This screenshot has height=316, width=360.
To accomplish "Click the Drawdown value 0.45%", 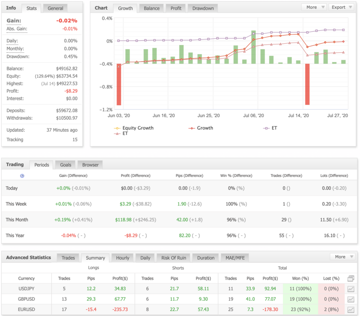I will 71,56.
